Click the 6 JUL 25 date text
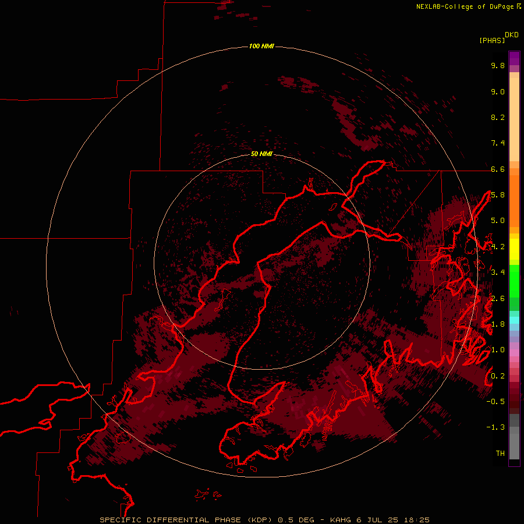The width and height of the screenshot is (524, 524). coord(377,520)
